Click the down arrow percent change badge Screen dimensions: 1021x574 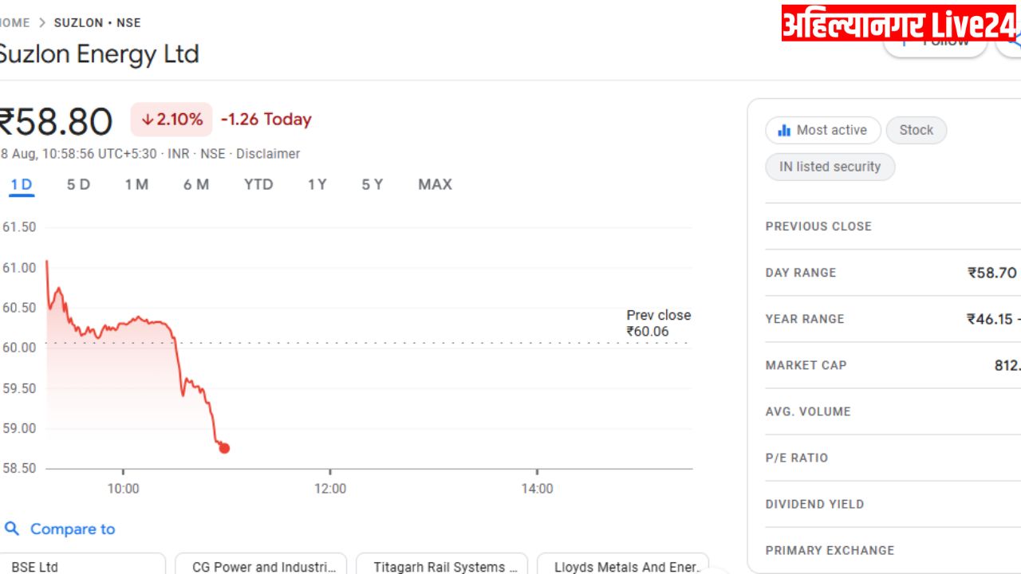coord(171,120)
